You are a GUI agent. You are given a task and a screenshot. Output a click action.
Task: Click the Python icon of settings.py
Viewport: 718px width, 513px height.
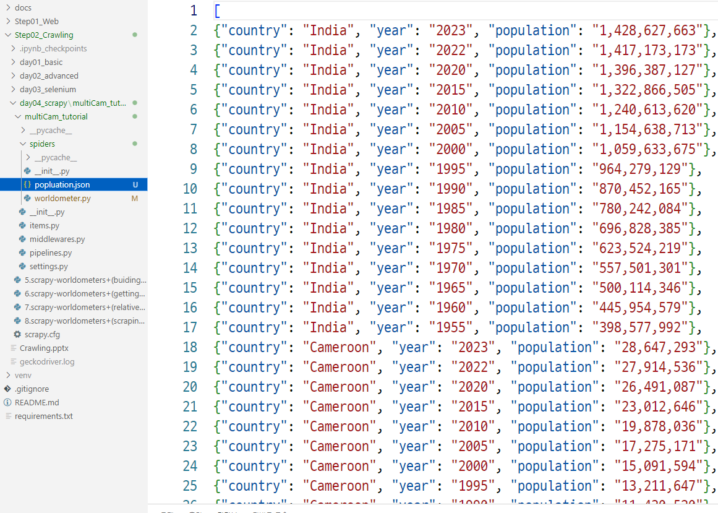tap(22, 267)
